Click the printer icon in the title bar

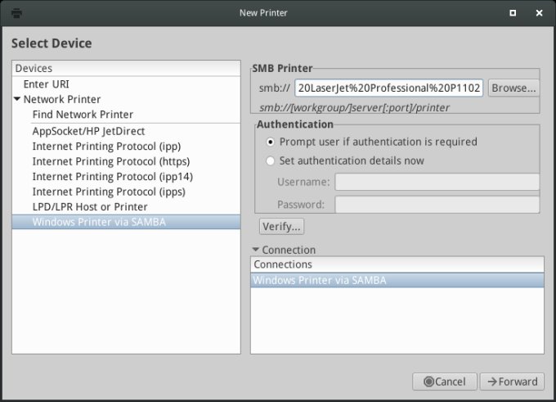coord(16,13)
